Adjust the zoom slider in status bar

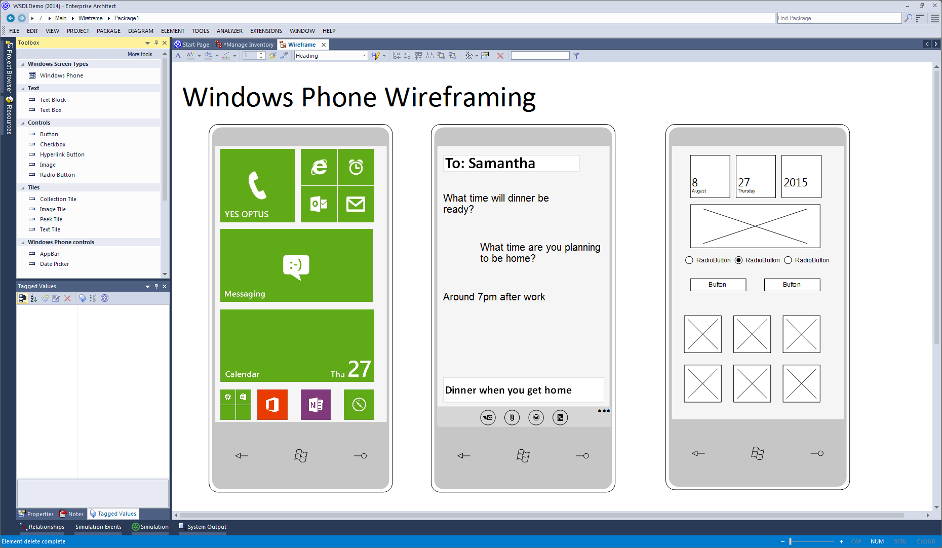790,541
